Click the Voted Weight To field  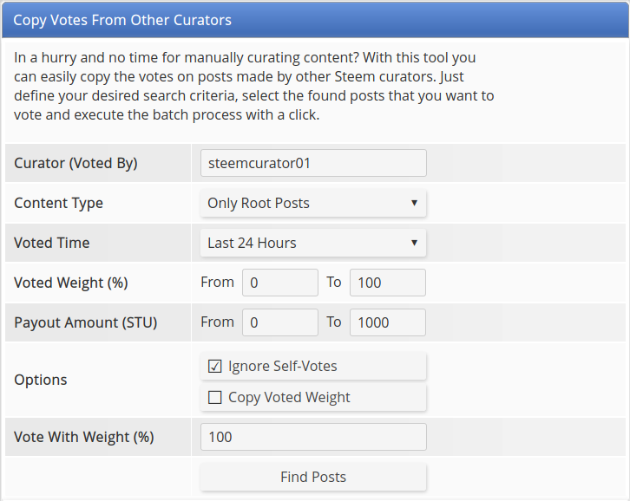[387, 283]
